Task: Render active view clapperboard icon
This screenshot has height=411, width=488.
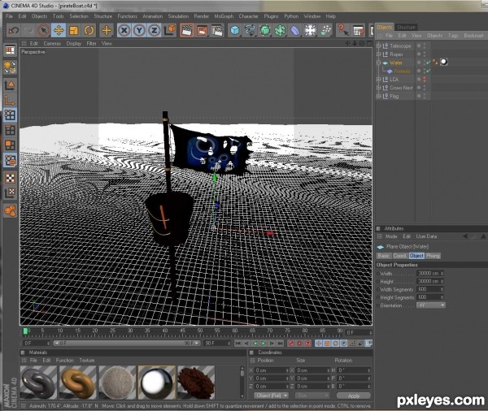Action: pos(187,31)
